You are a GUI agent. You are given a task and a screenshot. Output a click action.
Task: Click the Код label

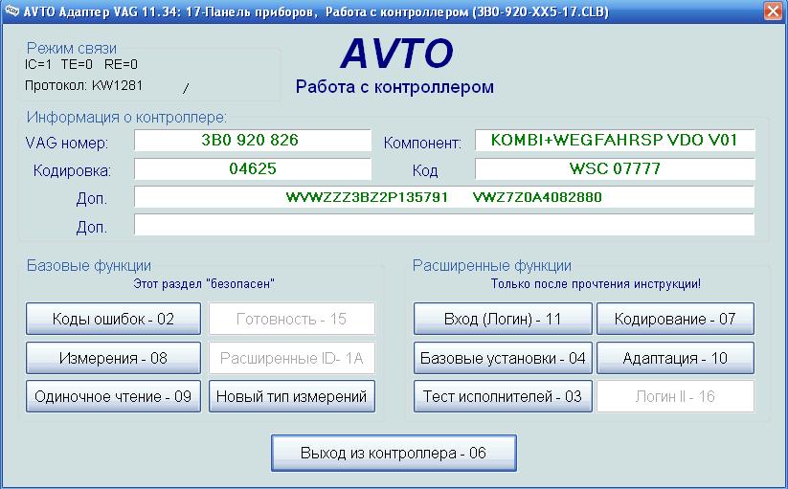425,171
